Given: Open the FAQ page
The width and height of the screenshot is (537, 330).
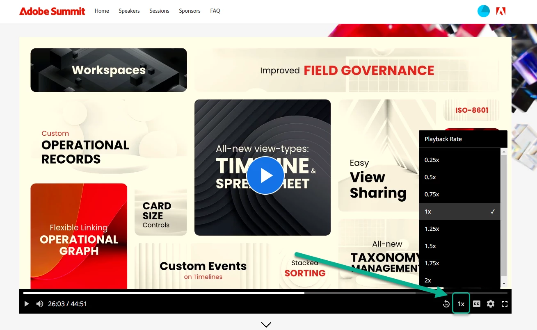Looking at the screenshot, I should point(215,11).
